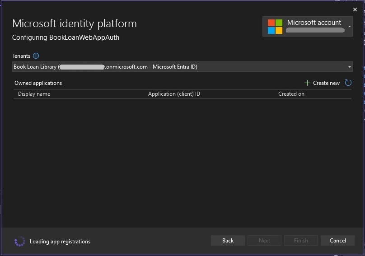
Task: Click the Loading app registrations status text
Action: pyautogui.click(x=60, y=242)
